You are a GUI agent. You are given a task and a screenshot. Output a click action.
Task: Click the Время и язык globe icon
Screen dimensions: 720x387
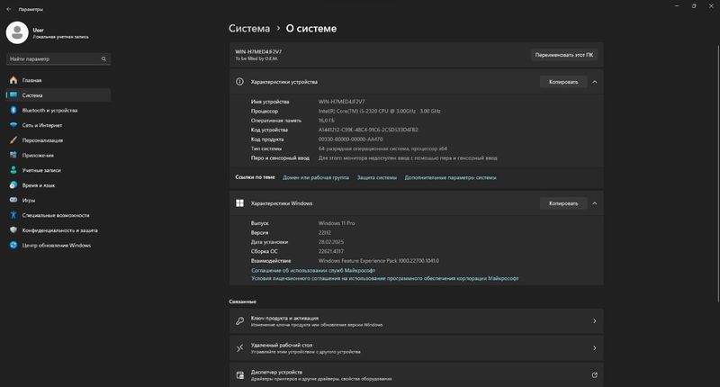13,185
